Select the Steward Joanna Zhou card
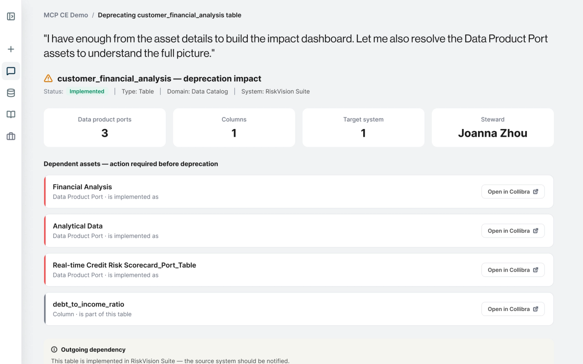 pos(493,128)
